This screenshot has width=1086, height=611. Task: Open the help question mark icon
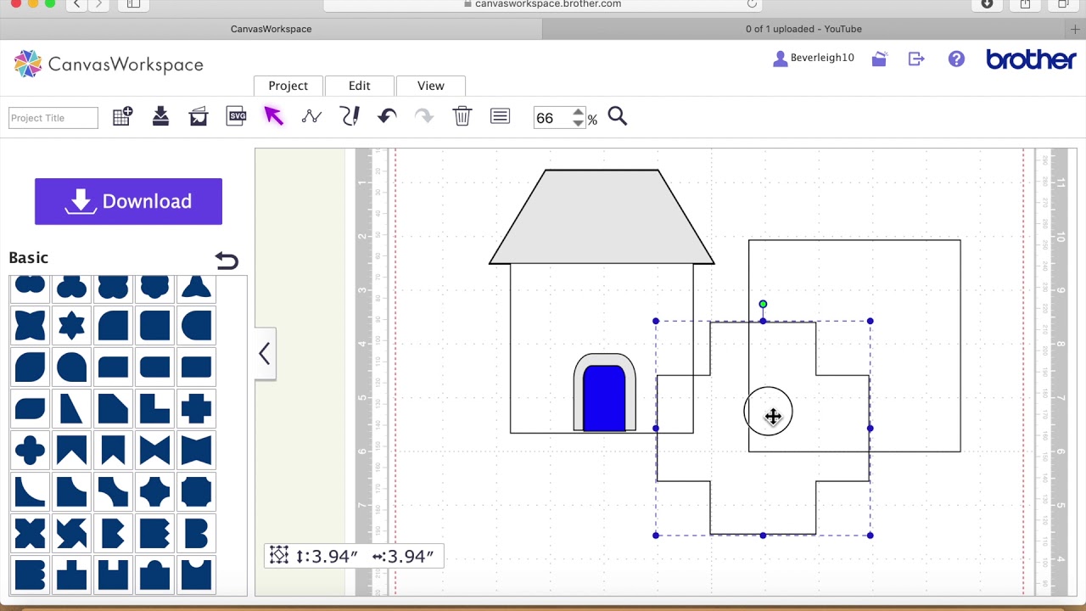click(956, 59)
